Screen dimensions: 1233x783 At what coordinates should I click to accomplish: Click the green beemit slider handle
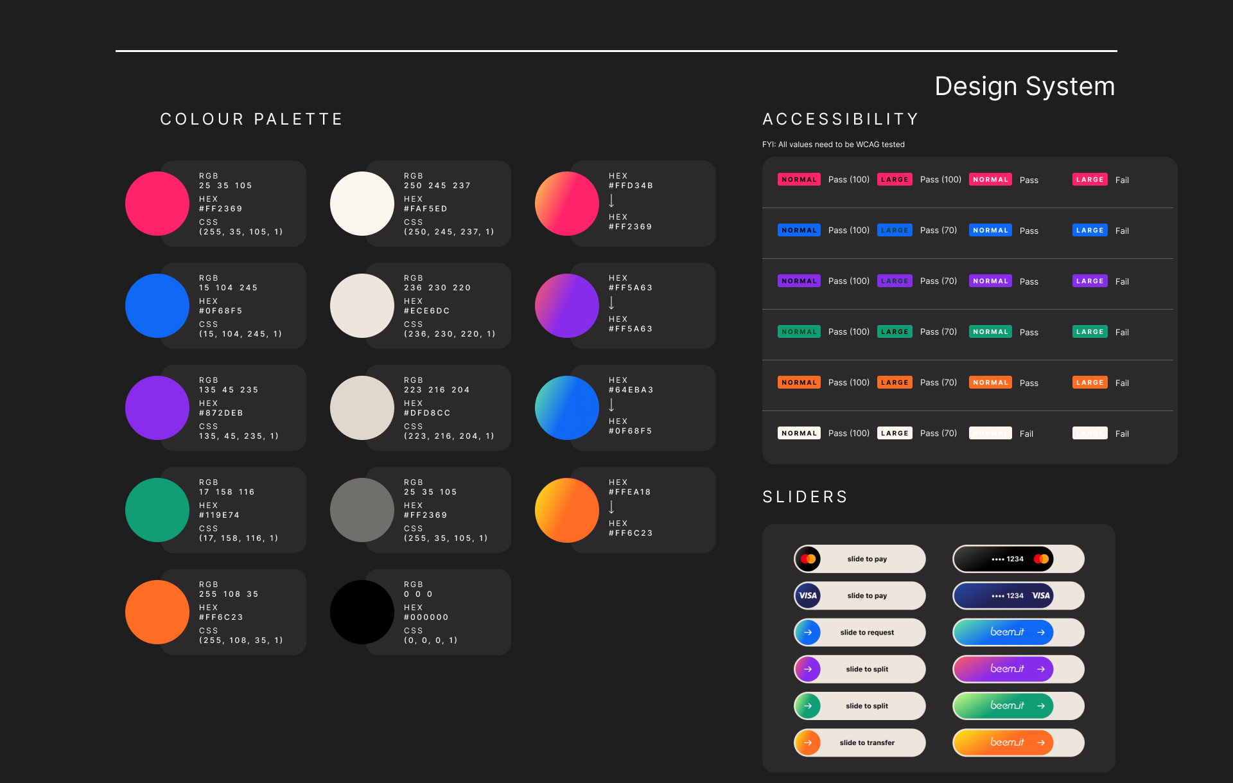(1004, 705)
